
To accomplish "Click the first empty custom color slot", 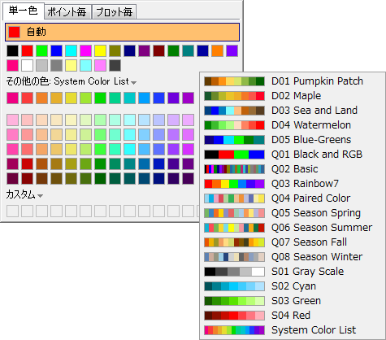I will pos(13,211).
